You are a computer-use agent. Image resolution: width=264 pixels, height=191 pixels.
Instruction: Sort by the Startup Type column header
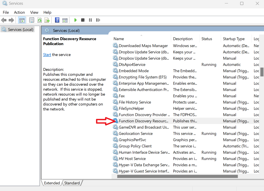pos(234,39)
